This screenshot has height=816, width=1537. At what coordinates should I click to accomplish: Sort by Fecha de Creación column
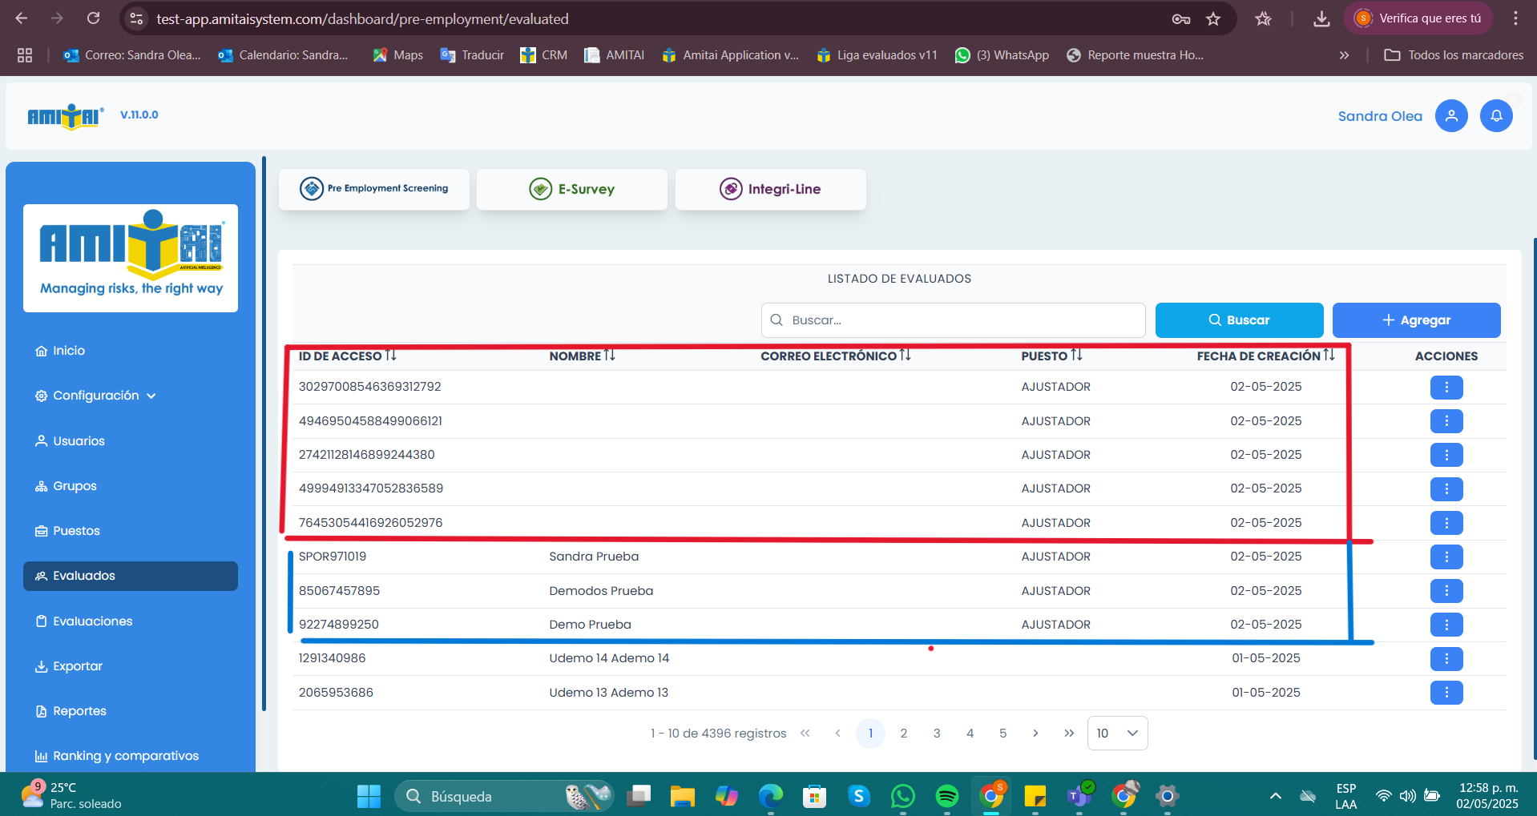pyautogui.click(x=1329, y=356)
